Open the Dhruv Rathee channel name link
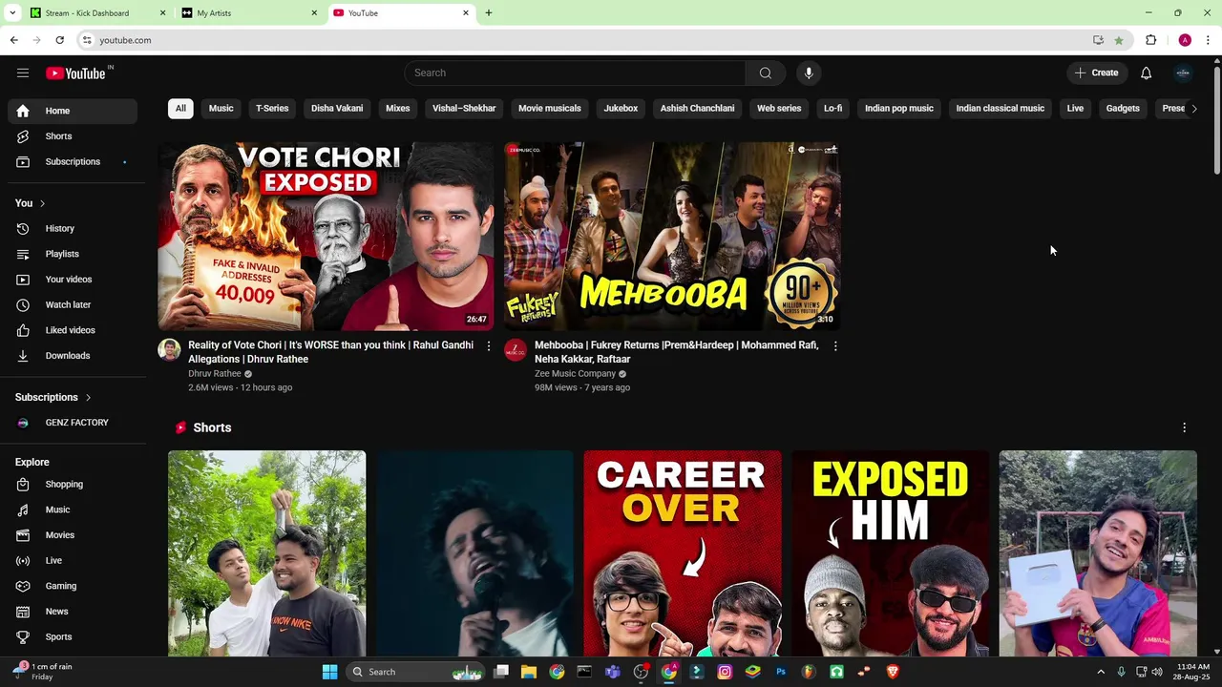The image size is (1222, 687). (215, 374)
